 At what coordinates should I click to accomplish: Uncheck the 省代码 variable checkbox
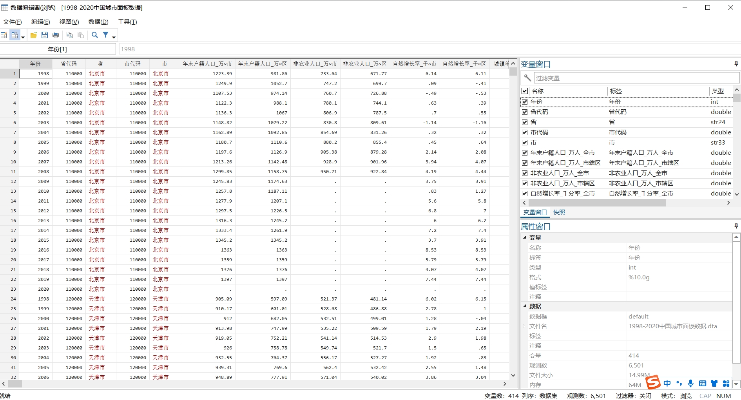pyautogui.click(x=525, y=112)
